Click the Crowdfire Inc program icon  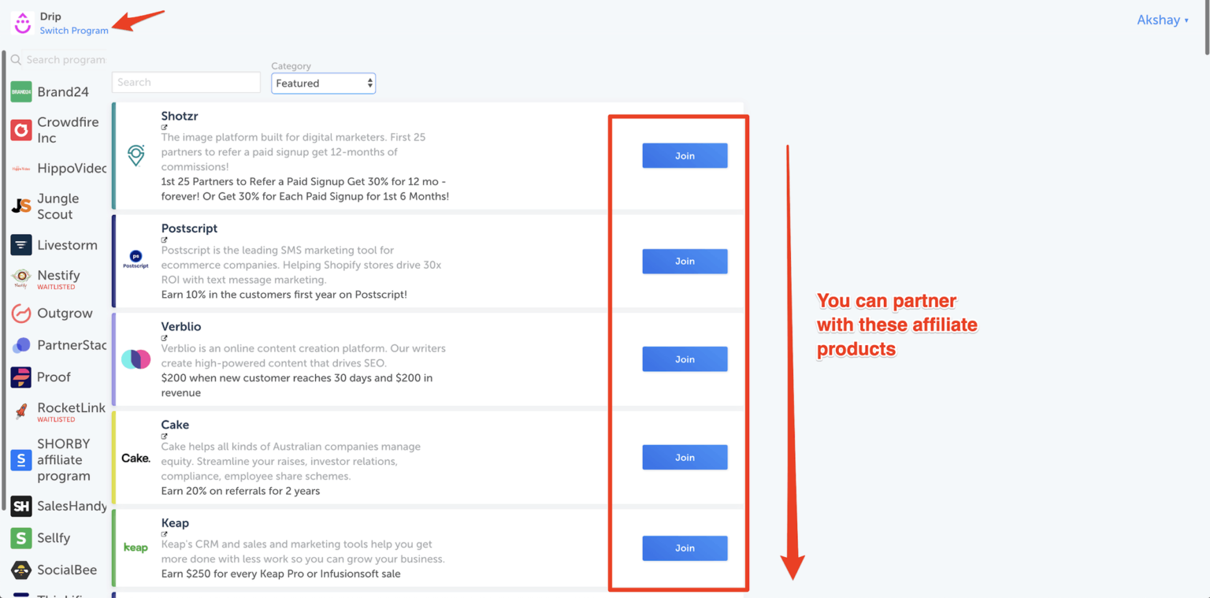pyautogui.click(x=20, y=130)
